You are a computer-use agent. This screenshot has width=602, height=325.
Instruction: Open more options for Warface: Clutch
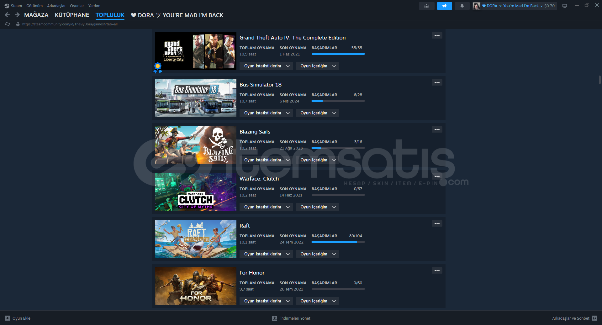pos(437,176)
